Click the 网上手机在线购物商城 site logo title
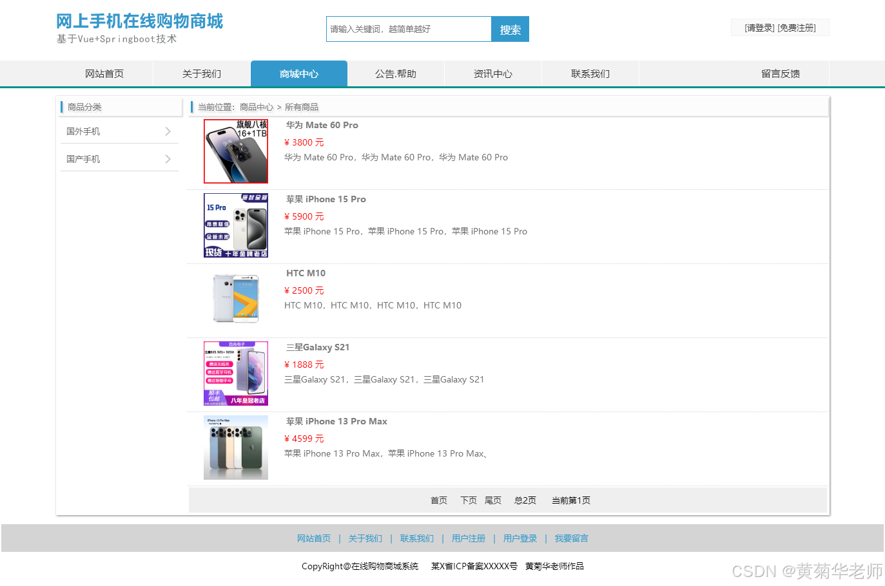 click(x=139, y=21)
